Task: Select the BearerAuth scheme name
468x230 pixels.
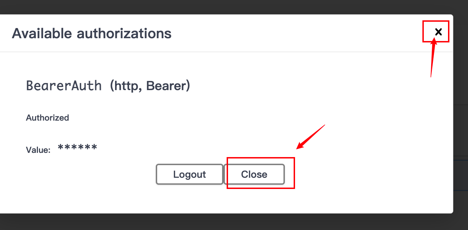Action: click(x=64, y=86)
